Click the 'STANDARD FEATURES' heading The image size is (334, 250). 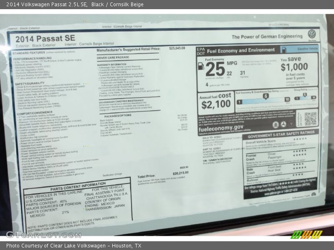pyautogui.click(x=29, y=53)
